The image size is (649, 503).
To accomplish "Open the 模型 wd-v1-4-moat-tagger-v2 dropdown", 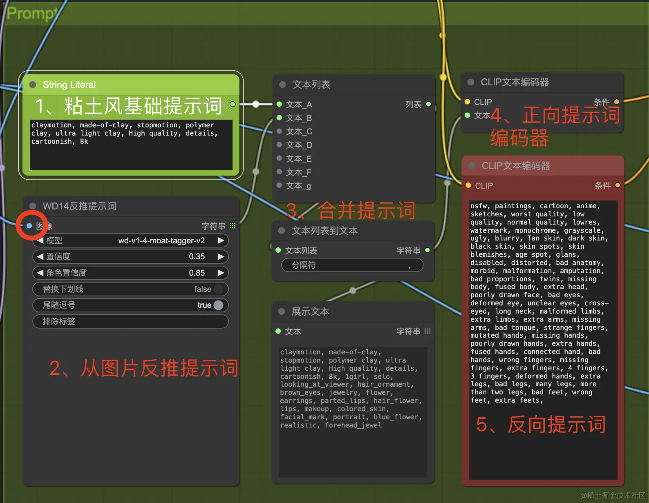I will tap(130, 240).
